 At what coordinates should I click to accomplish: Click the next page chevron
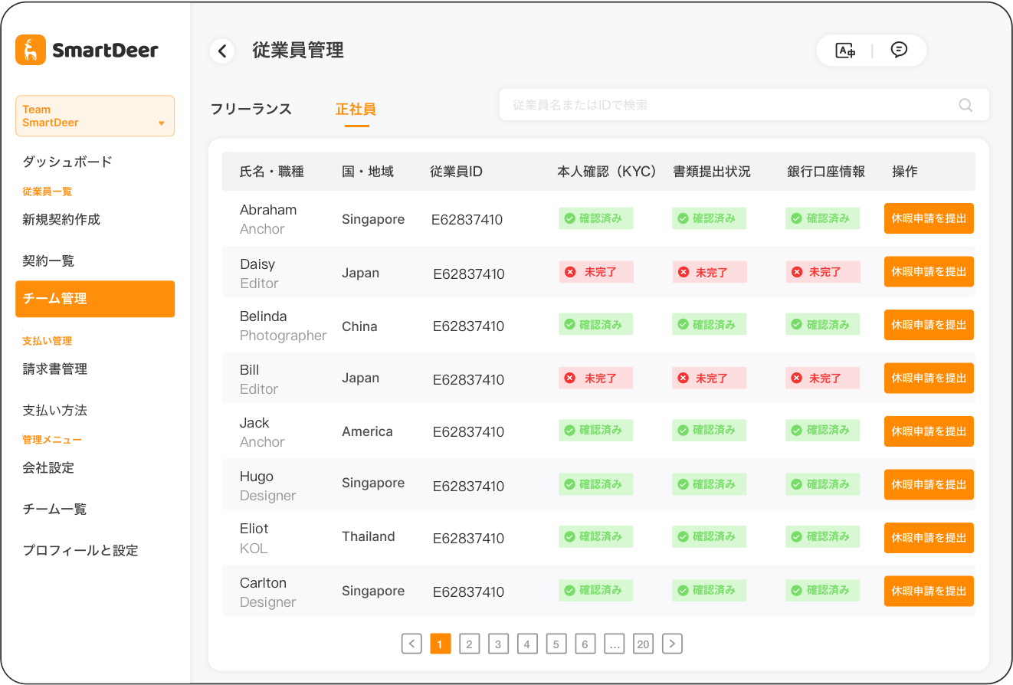672,644
